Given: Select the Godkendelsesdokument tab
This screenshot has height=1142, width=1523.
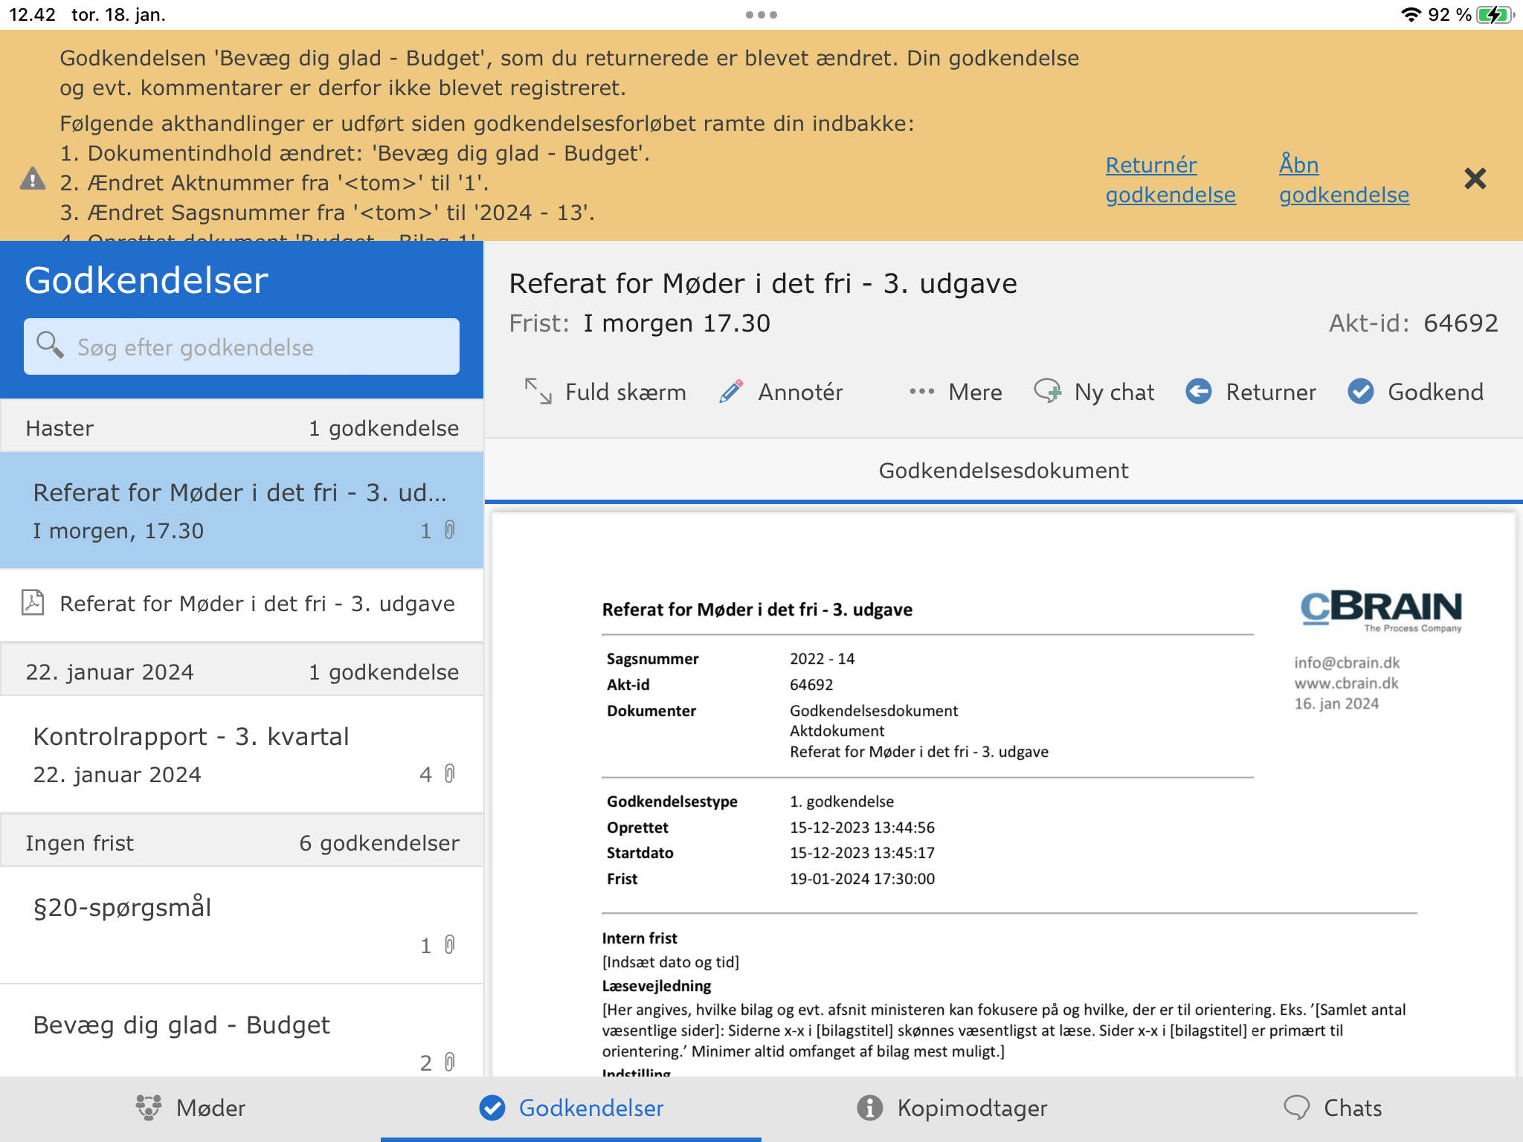Looking at the screenshot, I should 1003,471.
